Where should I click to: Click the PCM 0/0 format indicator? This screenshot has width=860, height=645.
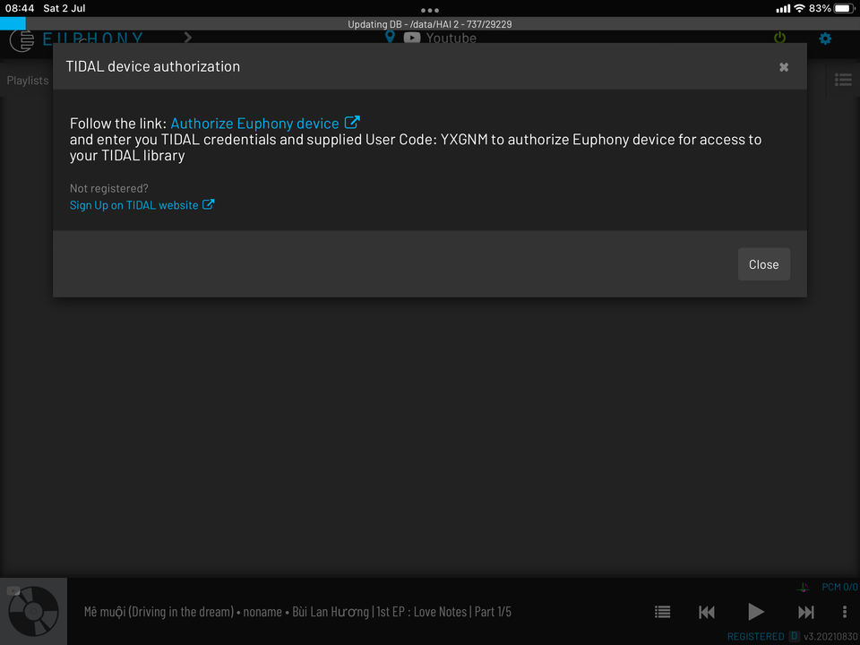(x=839, y=587)
